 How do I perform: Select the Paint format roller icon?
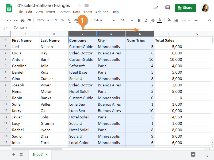[29, 21]
